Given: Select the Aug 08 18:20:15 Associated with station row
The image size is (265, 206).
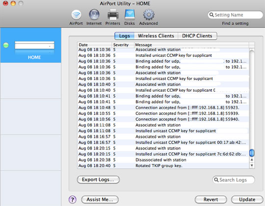Looking at the screenshot, I should (x=163, y=148).
